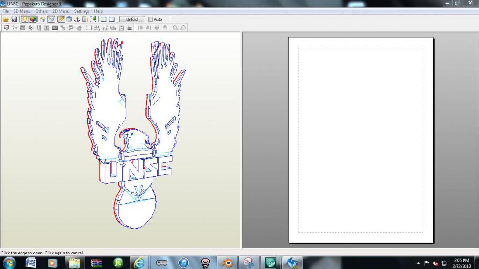
Task: Click the colored axes icon
Action: pyautogui.click(x=77, y=19)
